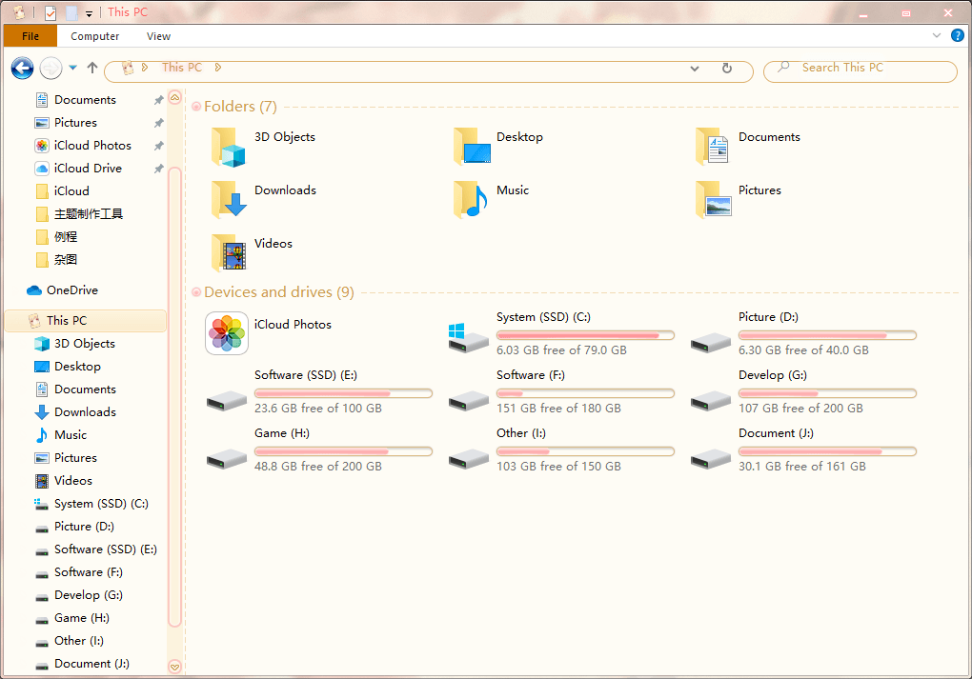Image resolution: width=972 pixels, height=679 pixels.
Task: Click the Document (J:) capacity bar
Action: tap(827, 451)
